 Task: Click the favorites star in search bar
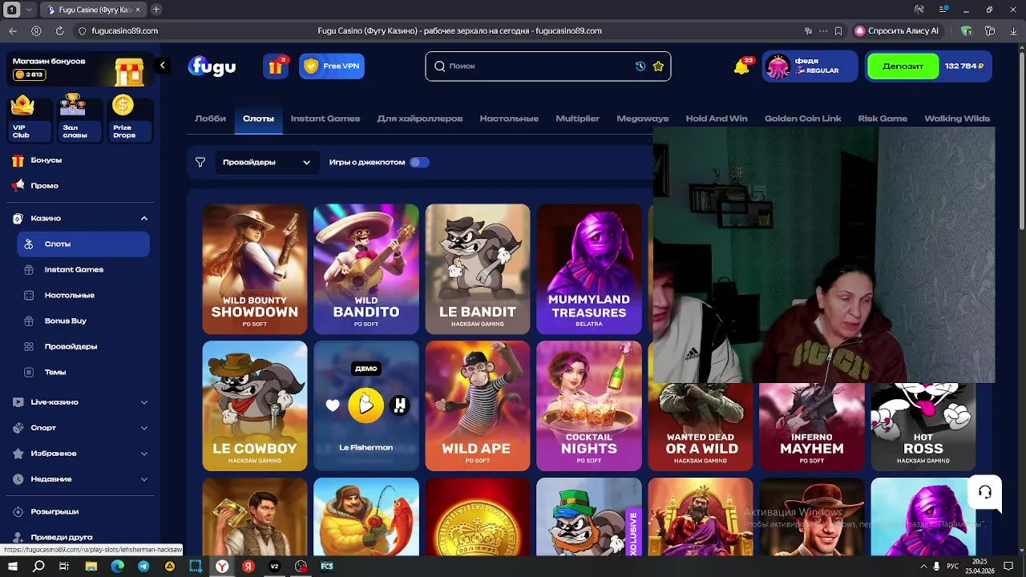(658, 67)
